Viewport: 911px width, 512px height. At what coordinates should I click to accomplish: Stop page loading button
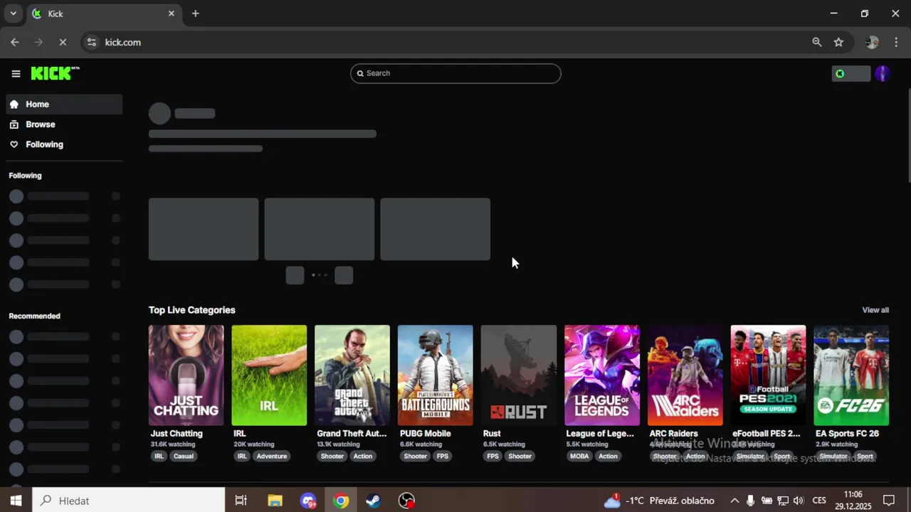(x=63, y=43)
